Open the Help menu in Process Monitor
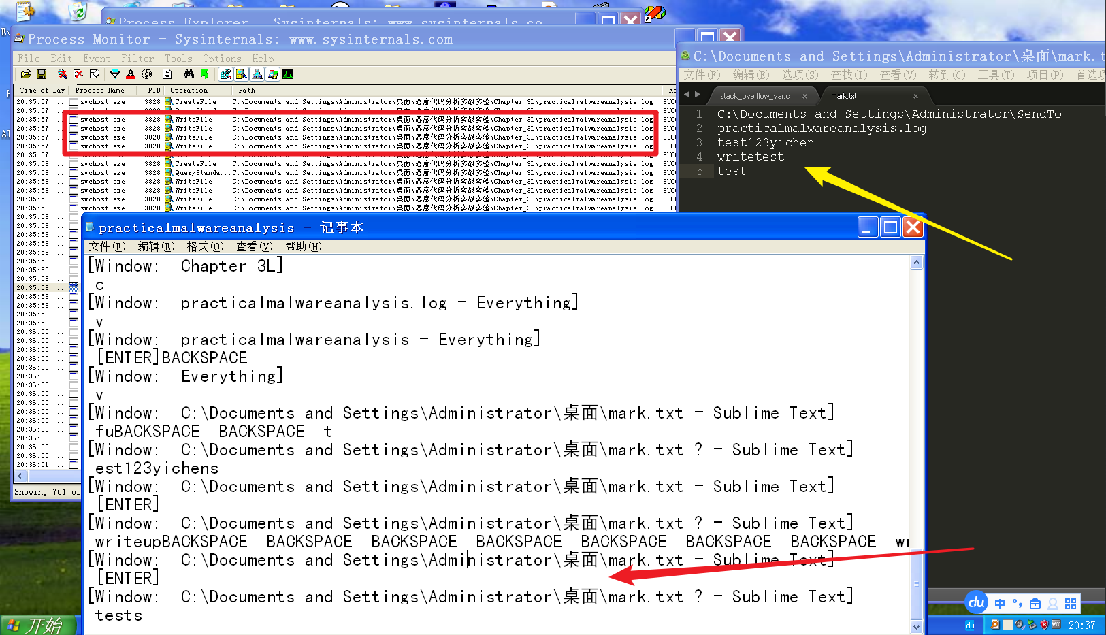This screenshot has width=1106, height=635. [263, 59]
